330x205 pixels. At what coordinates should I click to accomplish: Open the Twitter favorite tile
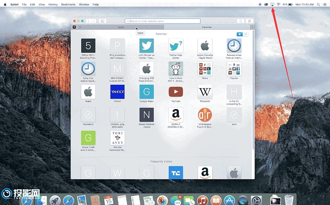[x=146, y=46]
